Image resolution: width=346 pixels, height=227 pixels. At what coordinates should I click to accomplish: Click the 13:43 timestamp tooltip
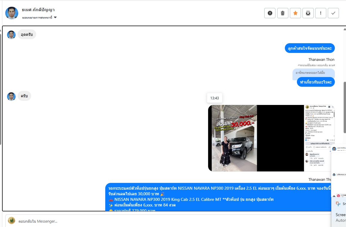(x=215, y=98)
